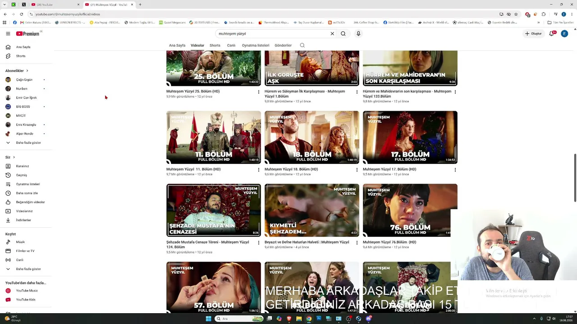Click the page's vertical scrollbar thumb
The height and width of the screenshot is (324, 577).
(x=575, y=178)
